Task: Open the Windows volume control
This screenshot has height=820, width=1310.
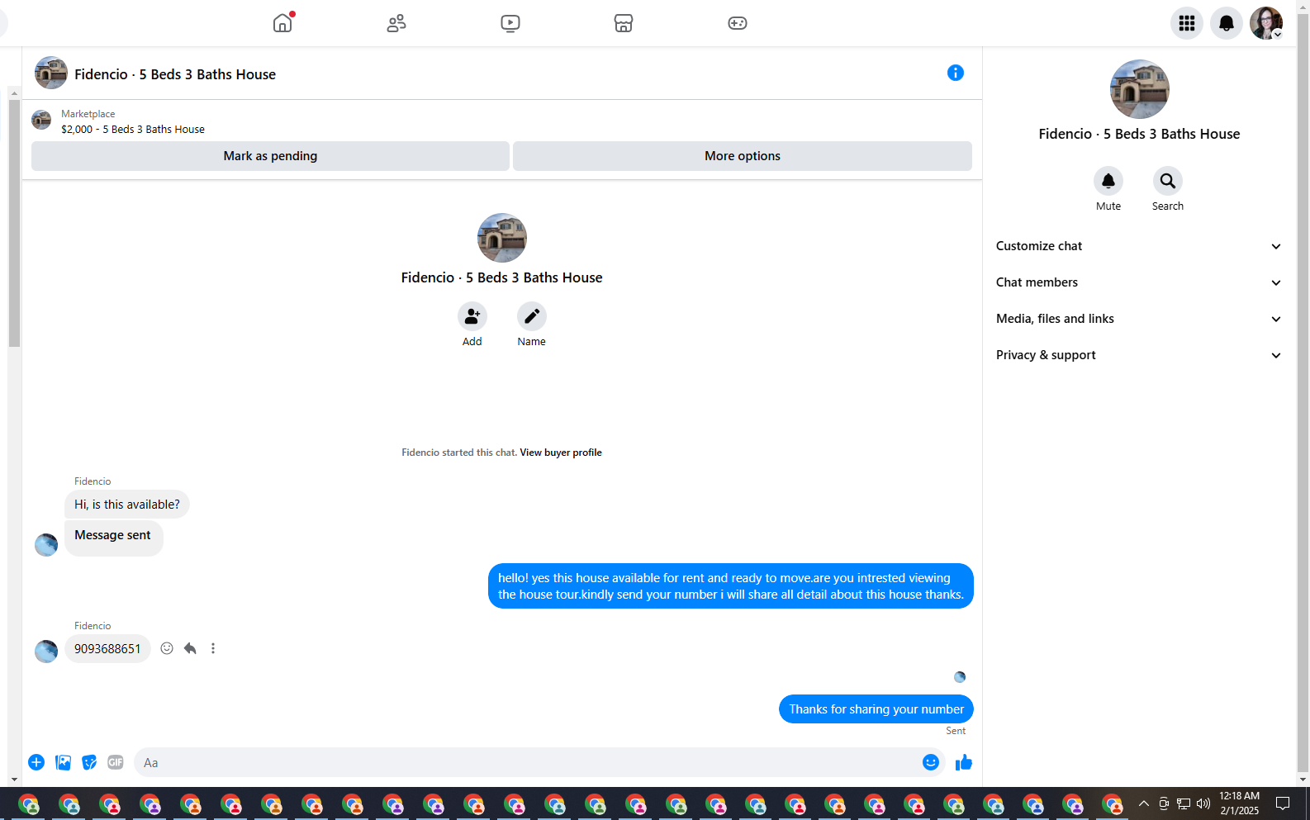Action: coord(1203,803)
